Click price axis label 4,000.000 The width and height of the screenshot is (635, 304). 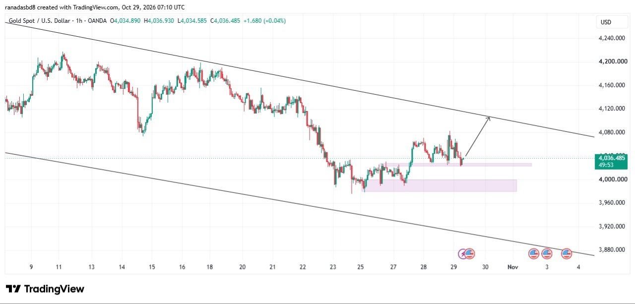[x=612, y=179]
